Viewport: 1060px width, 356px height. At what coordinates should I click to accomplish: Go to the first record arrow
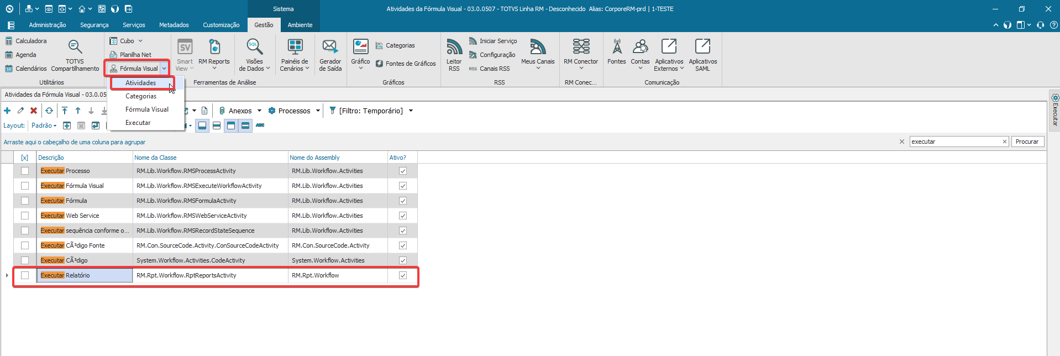click(x=65, y=111)
